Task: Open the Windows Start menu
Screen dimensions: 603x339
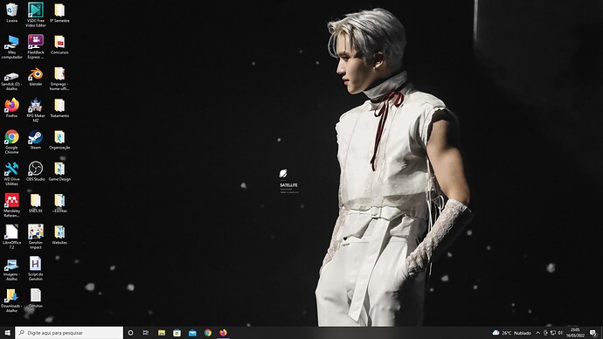Action: pos(7,333)
